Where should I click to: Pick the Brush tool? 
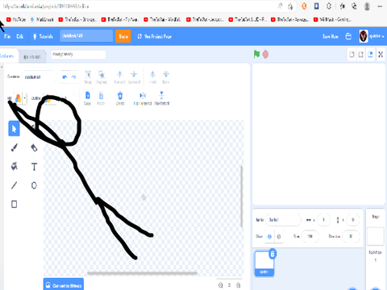pyautogui.click(x=14, y=147)
